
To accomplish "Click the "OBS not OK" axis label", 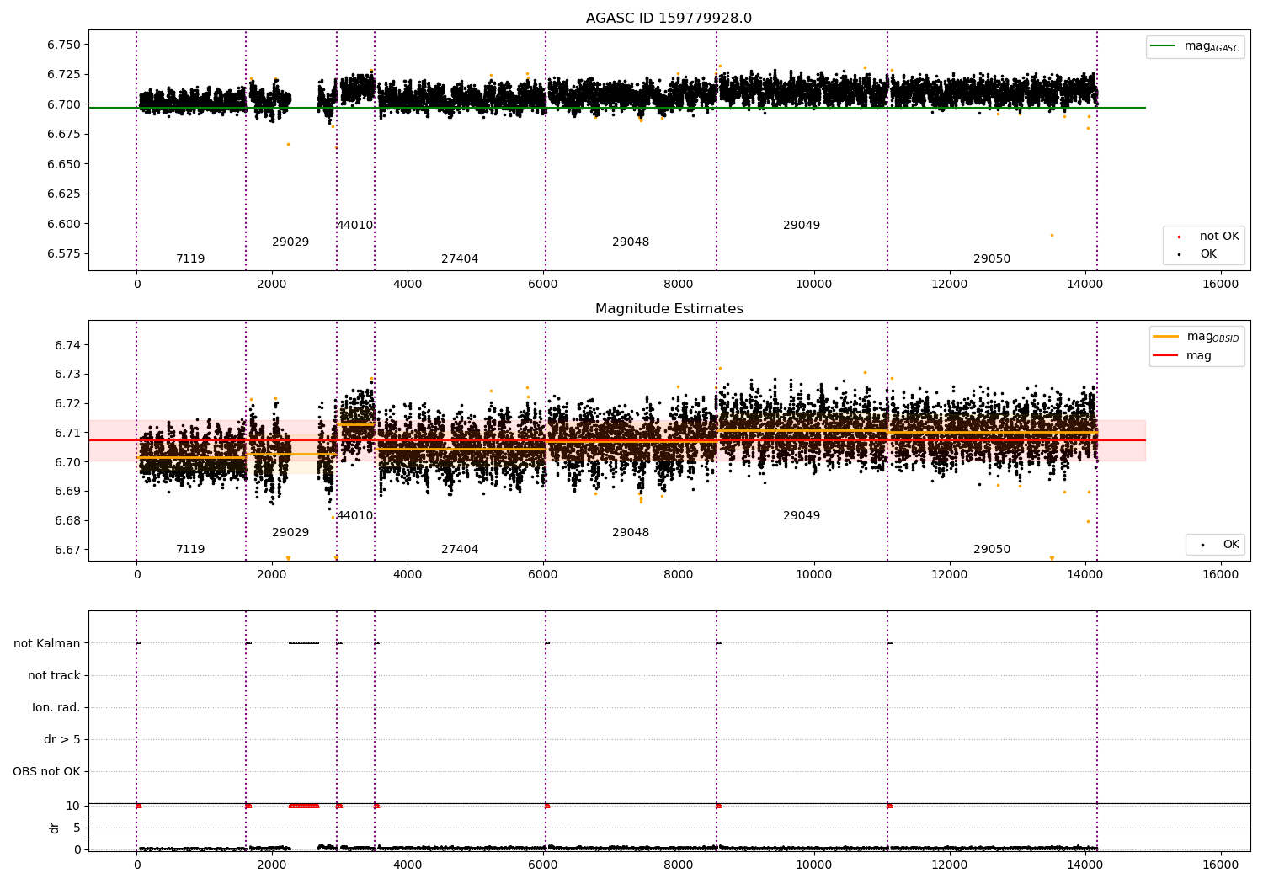I will (46, 771).
